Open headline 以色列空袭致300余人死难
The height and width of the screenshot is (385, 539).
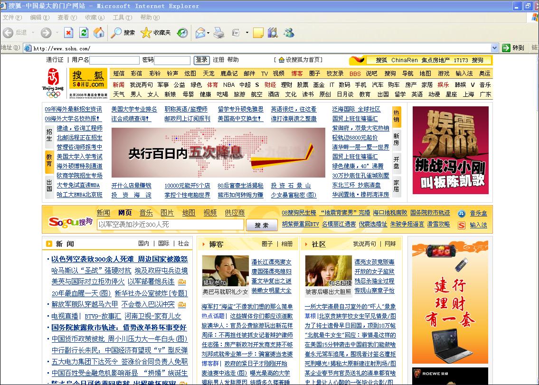(93, 259)
